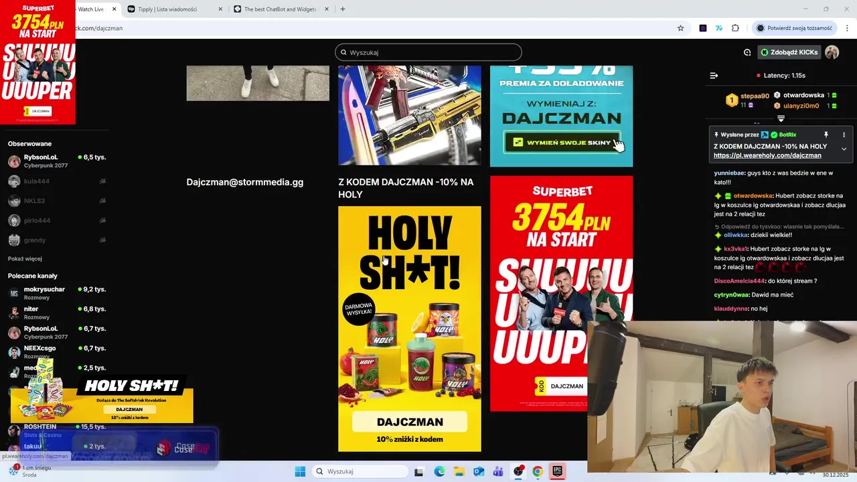Close the Watch Live tab
Viewport: 857px width, 482px height.
(x=114, y=9)
